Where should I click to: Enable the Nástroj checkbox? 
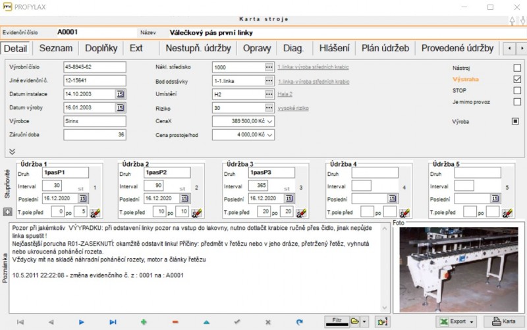point(517,68)
